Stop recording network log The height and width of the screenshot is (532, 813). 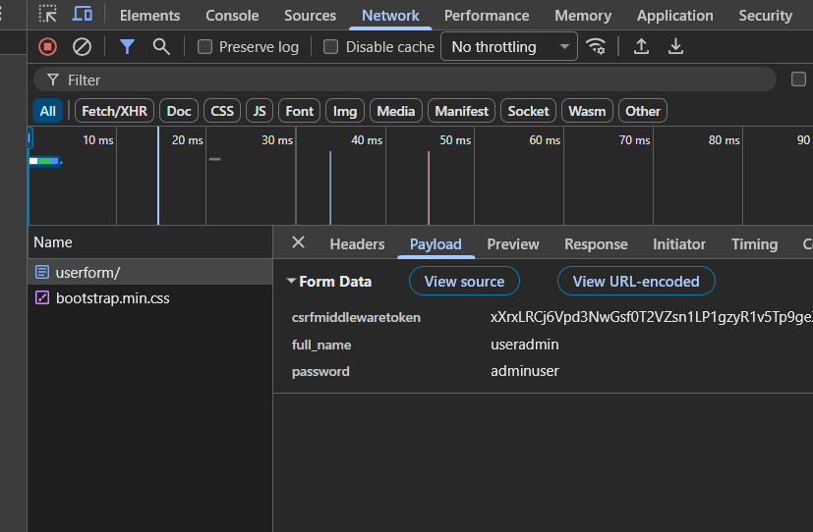(x=48, y=47)
